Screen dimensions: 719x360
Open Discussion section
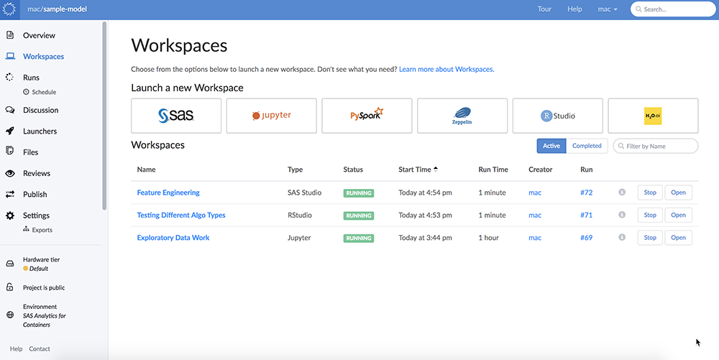coord(41,110)
